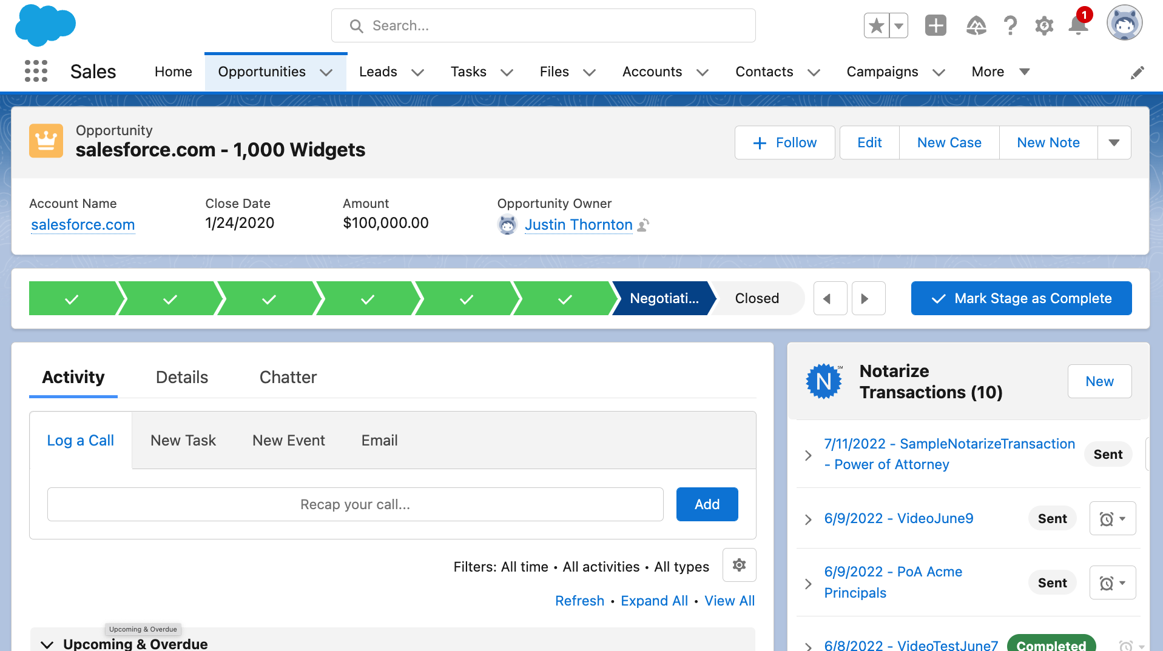Select the Closed stage in path
Viewport: 1163px width, 651px height.
pyautogui.click(x=757, y=298)
